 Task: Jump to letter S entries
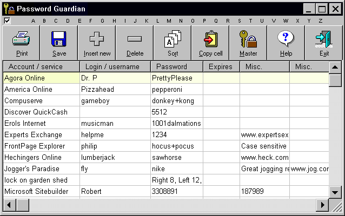(x=240, y=21)
